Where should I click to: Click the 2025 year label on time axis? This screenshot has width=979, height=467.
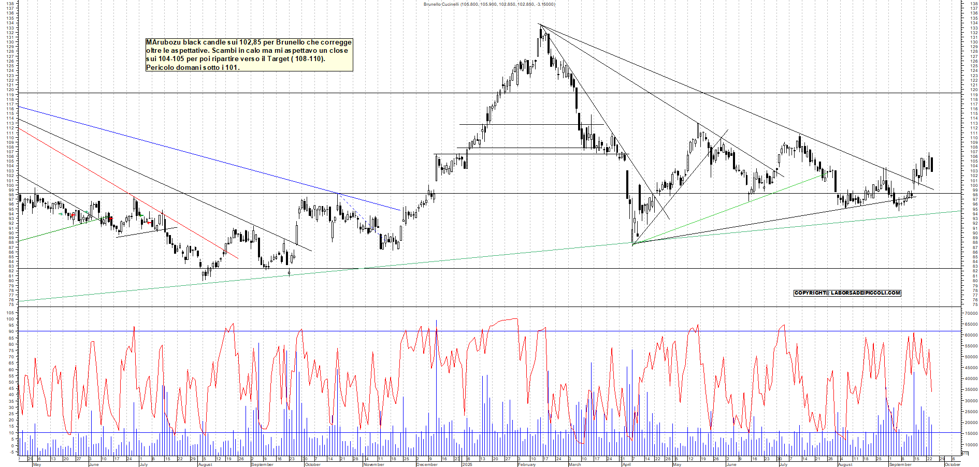(467, 464)
